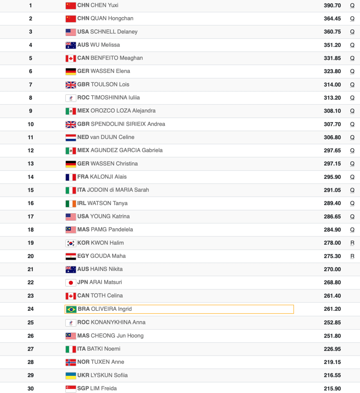The image size is (360, 393).
Task: Click the R reserve mark for KWON Halim
Action: (352, 243)
